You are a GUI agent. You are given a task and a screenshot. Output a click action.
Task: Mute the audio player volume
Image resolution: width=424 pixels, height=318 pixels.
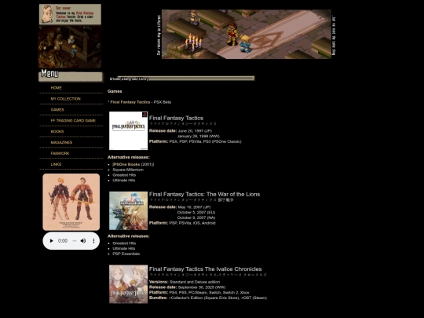click(x=83, y=241)
